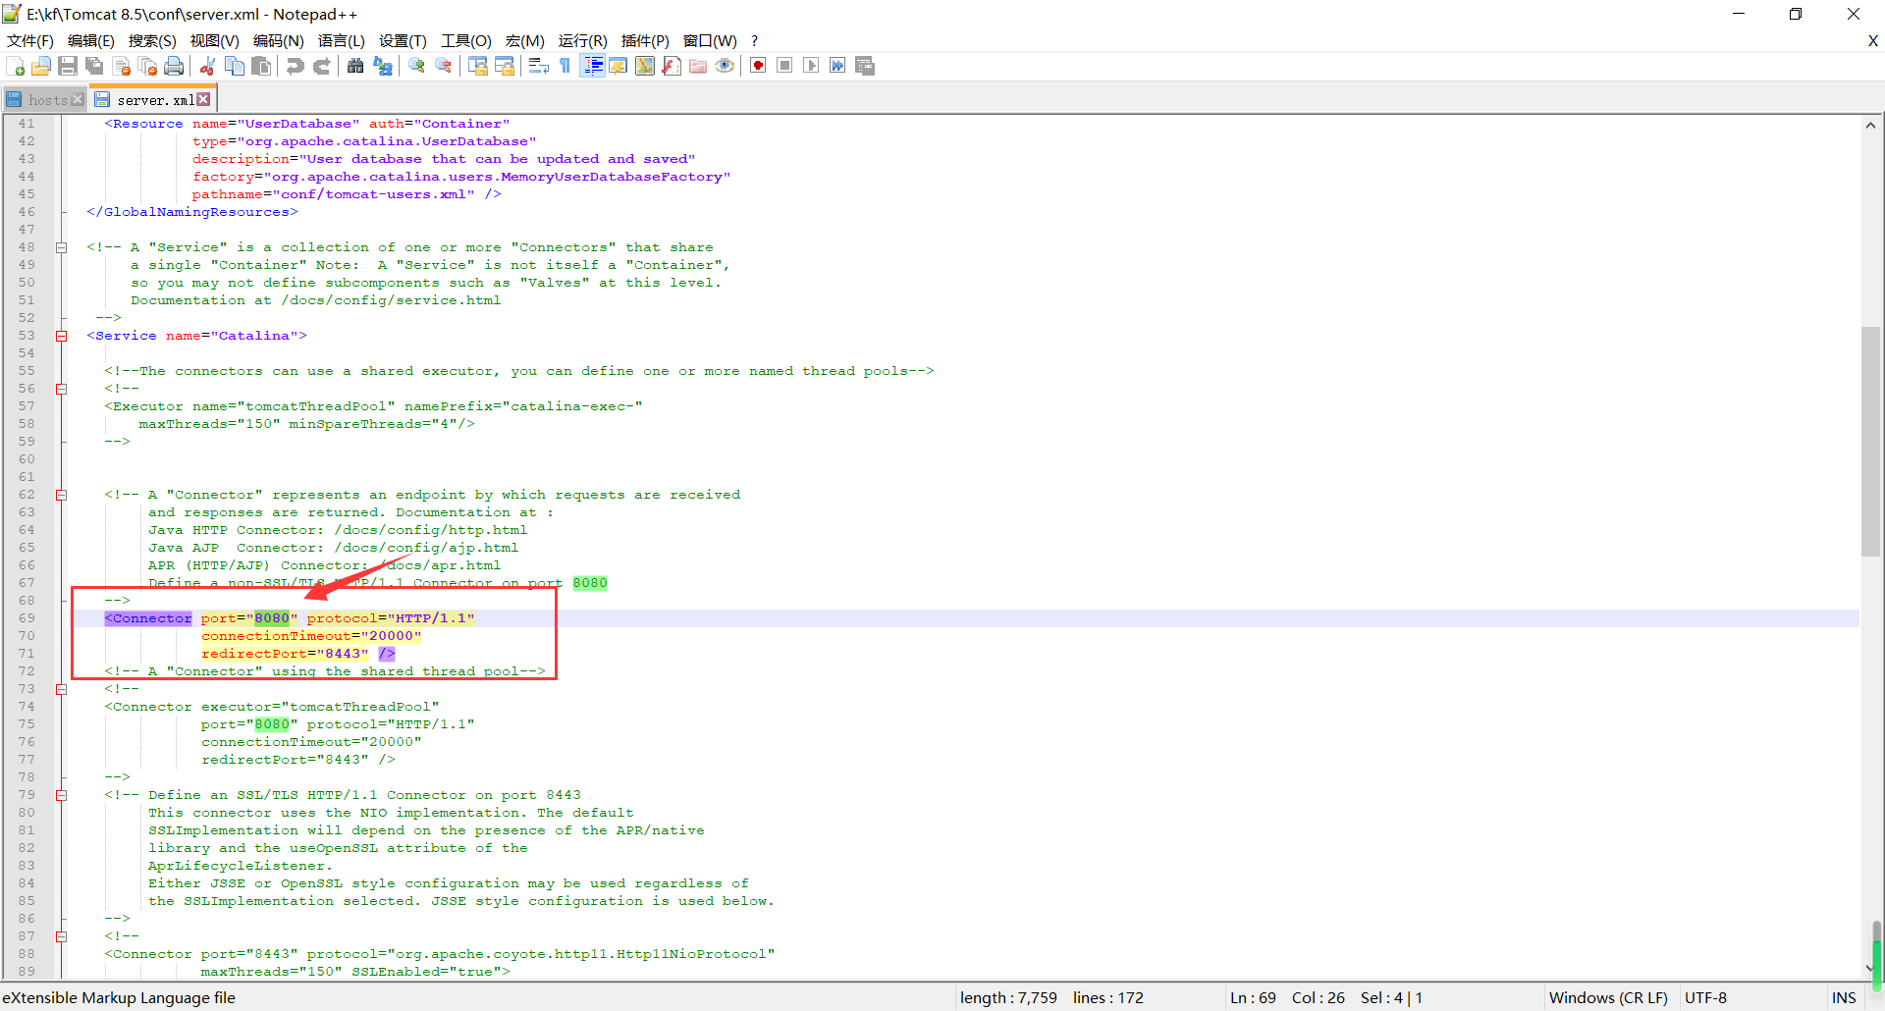
Task: Switch to the hosts tab
Action: click(x=47, y=99)
